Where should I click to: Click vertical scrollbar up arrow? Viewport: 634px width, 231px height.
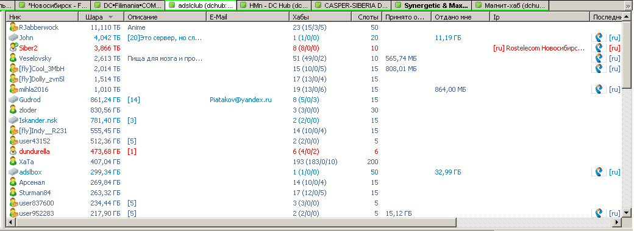pos(627,17)
